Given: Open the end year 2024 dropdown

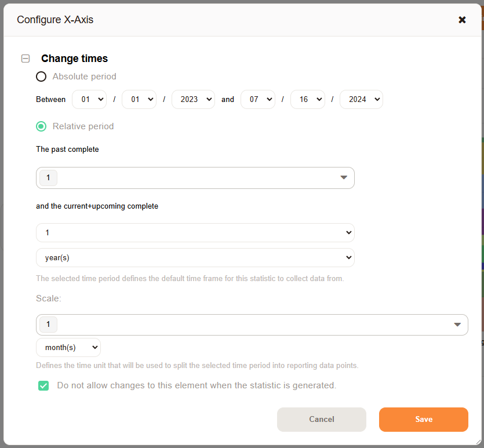Looking at the screenshot, I should point(361,99).
